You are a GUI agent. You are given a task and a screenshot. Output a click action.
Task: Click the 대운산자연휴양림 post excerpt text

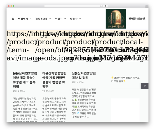(x=55, y=109)
